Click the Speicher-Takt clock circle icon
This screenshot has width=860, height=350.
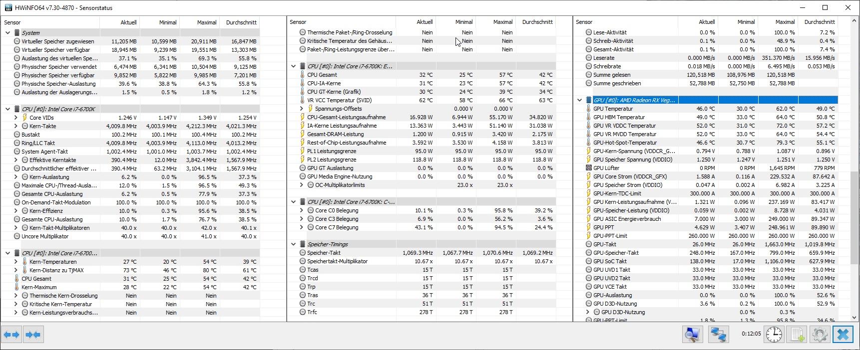[302, 253]
